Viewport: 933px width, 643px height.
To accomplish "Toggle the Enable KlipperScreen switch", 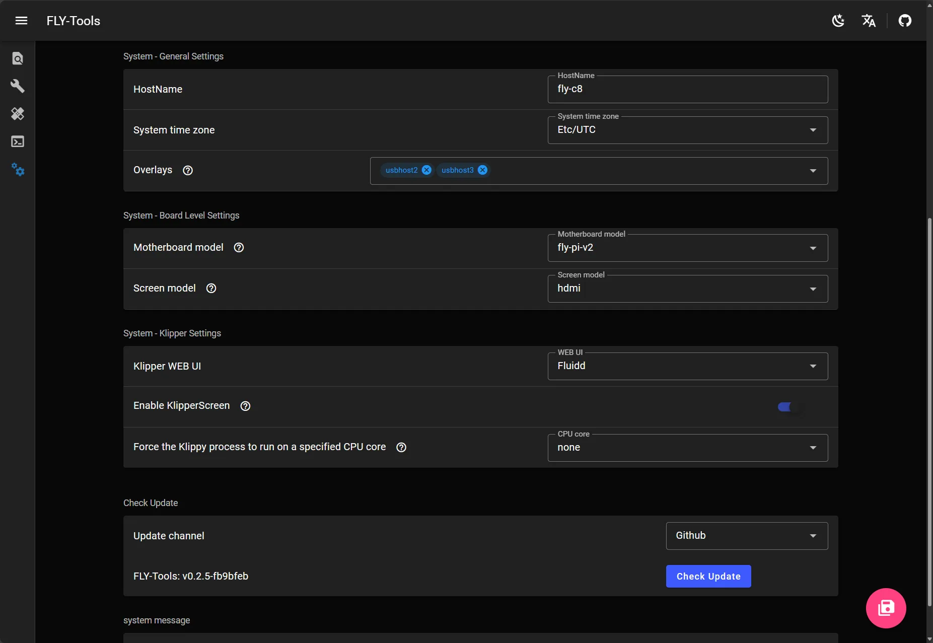I will [x=789, y=407].
